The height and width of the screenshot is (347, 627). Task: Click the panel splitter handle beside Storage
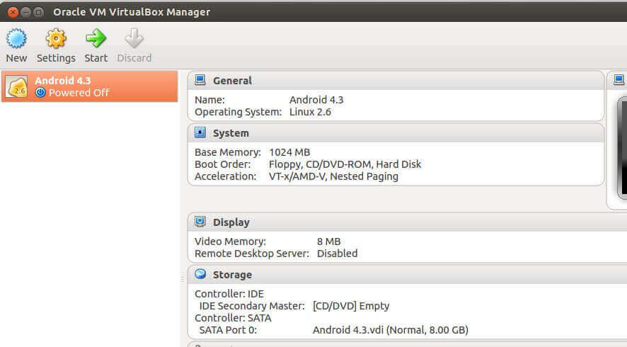click(183, 278)
